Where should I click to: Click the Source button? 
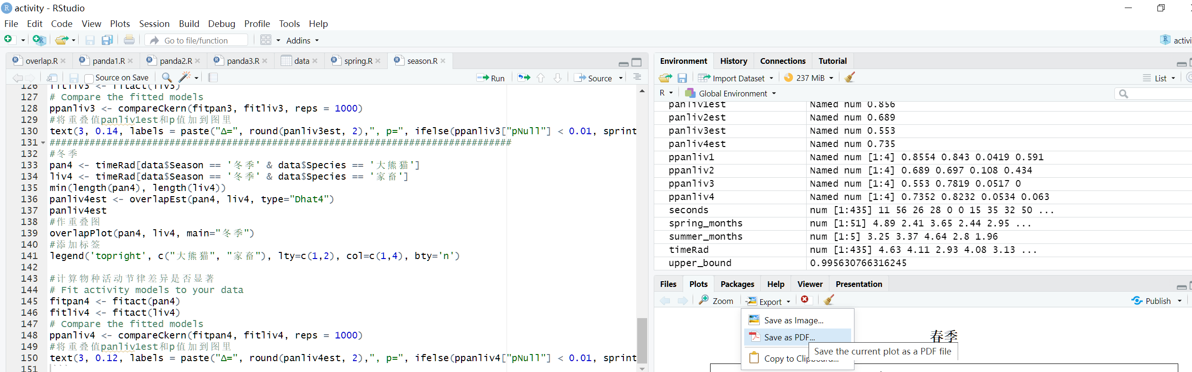(594, 78)
